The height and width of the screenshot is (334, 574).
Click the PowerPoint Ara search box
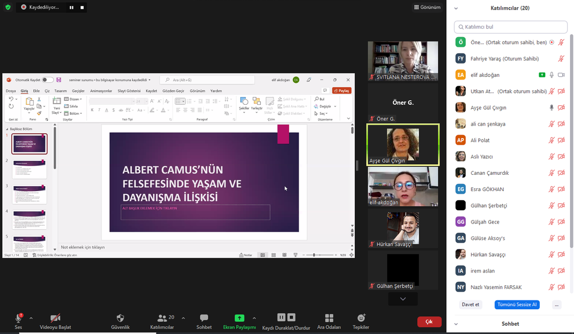(207, 80)
